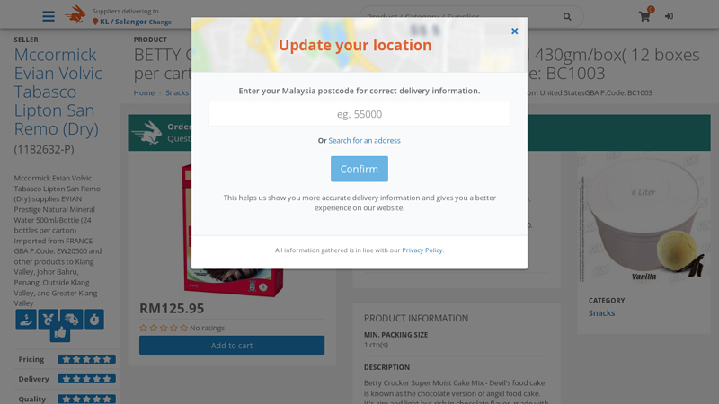
Task: Select the hand-with-dollar pricing badge
Action: (x=26, y=320)
